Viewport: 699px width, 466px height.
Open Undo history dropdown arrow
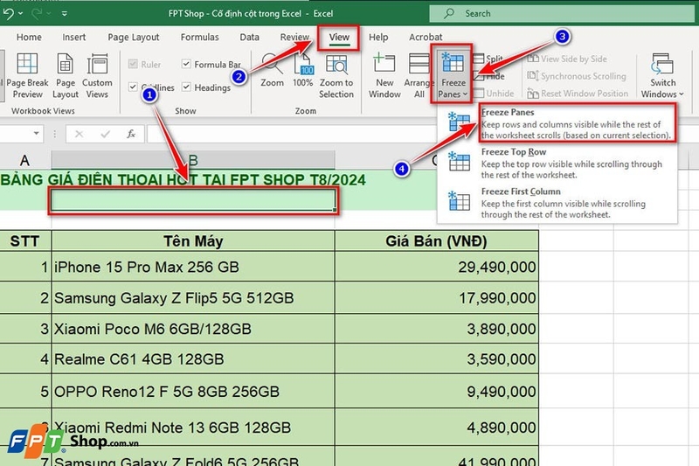20,13
